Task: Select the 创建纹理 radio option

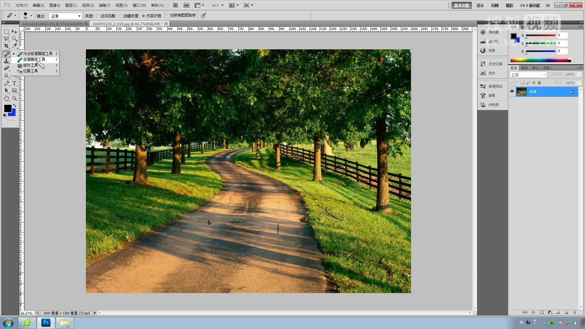Action: point(121,16)
